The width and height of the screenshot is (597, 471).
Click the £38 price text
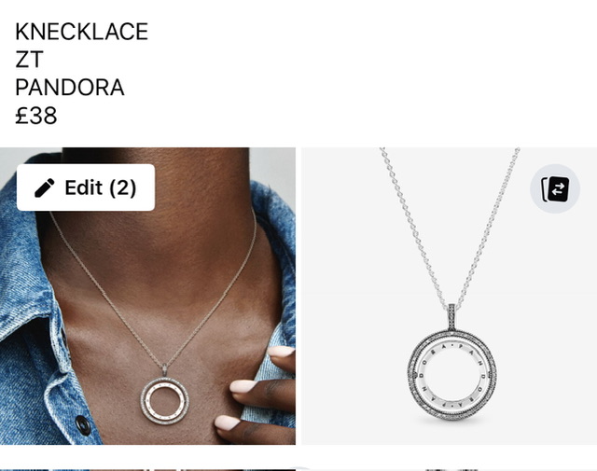tap(36, 116)
